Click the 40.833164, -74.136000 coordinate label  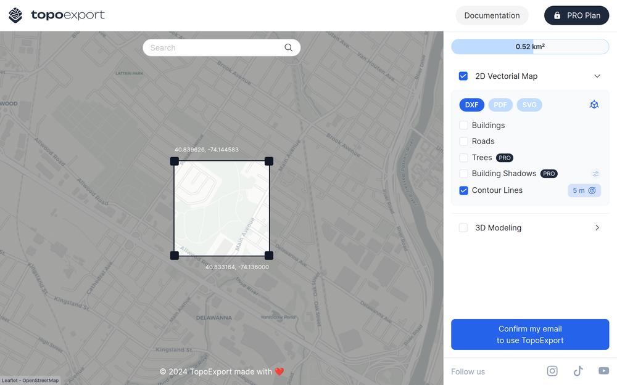[238, 267]
